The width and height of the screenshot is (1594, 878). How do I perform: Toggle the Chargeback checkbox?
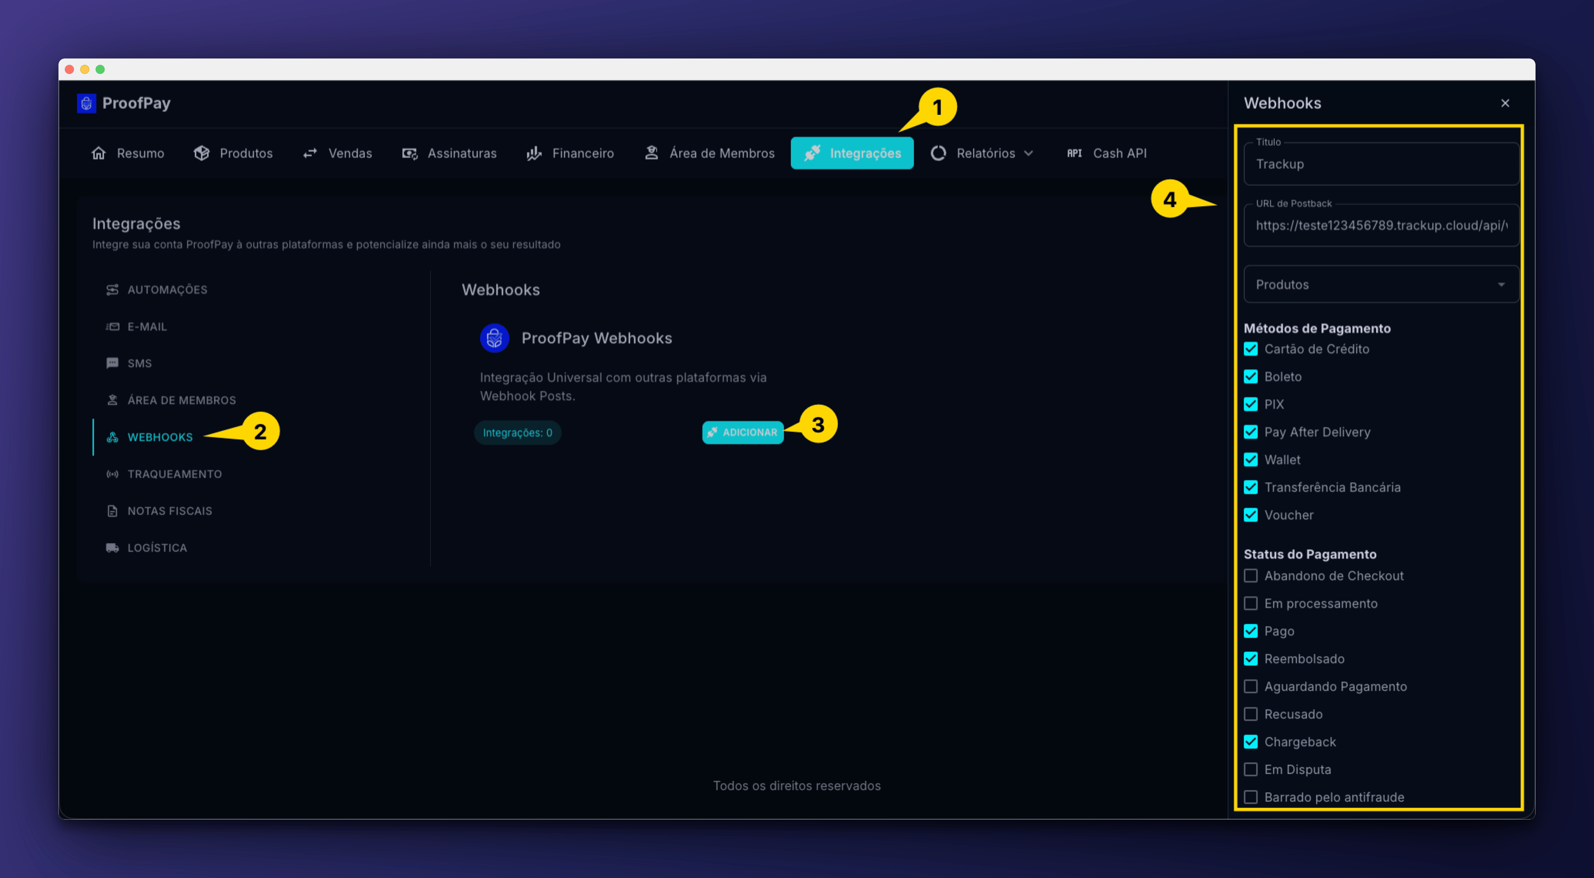1251,742
